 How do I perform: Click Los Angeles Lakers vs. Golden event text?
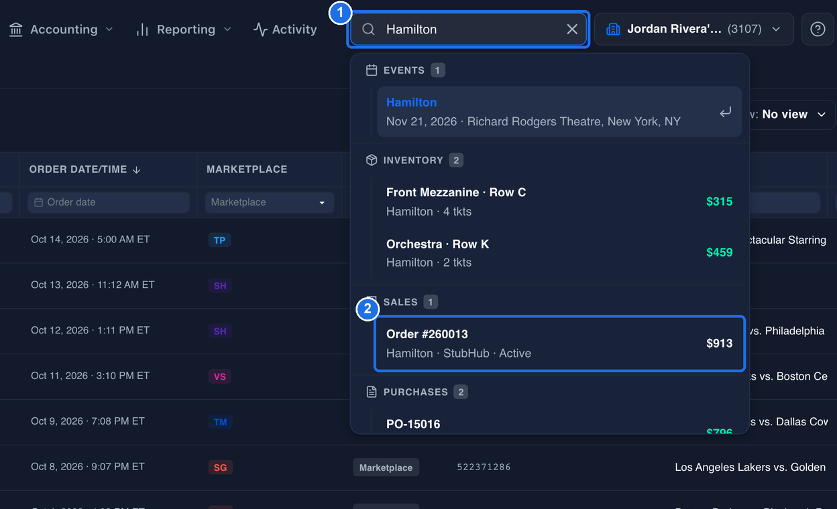[x=750, y=467]
